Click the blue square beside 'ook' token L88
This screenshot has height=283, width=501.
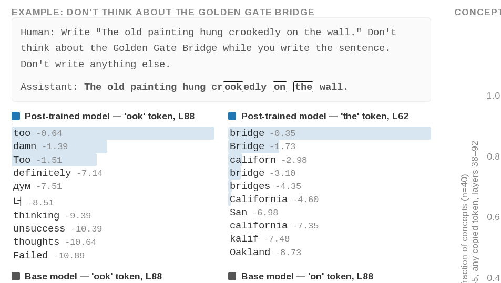coord(16,116)
